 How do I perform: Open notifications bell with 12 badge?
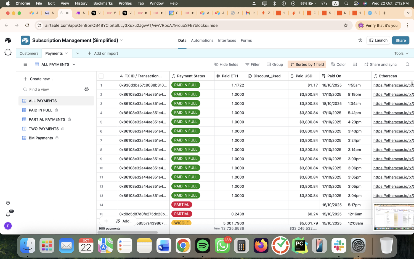tap(8, 214)
